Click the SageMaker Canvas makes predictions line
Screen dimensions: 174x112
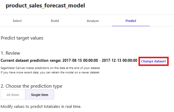click(x=51, y=68)
